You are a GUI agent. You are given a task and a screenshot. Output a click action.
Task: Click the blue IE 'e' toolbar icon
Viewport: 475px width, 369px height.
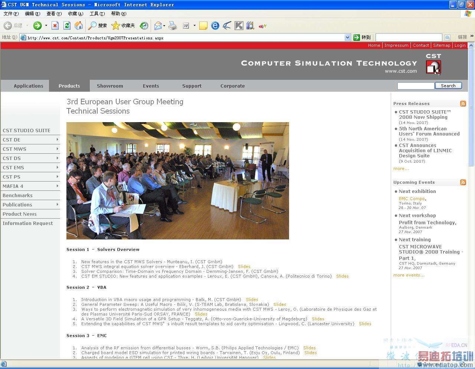click(215, 26)
